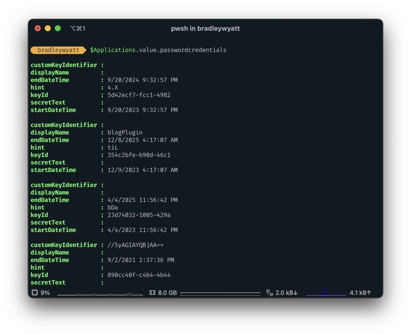Minimize the terminal with yellow button

click(48, 28)
